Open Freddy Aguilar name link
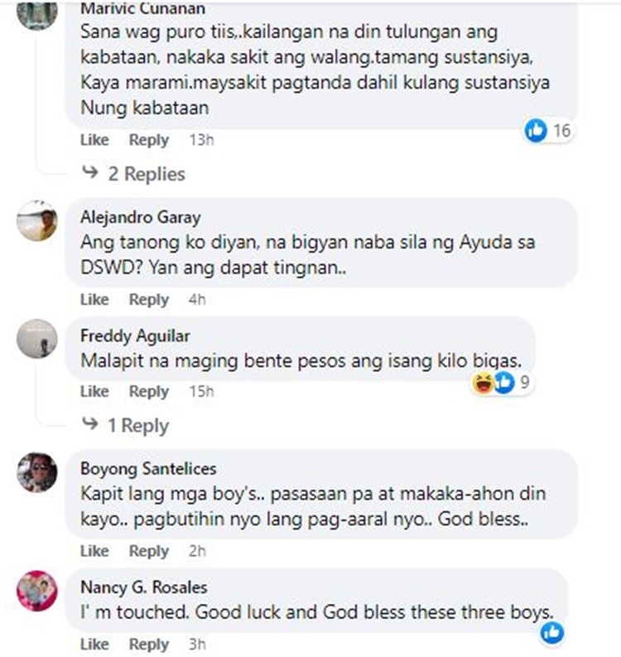Image resolution: width=621 pixels, height=657 pixels. point(135,336)
